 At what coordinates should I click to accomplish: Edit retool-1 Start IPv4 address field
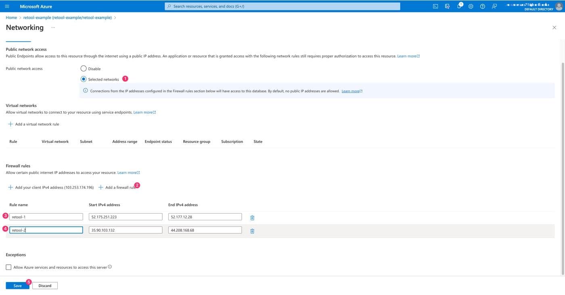tap(126, 217)
